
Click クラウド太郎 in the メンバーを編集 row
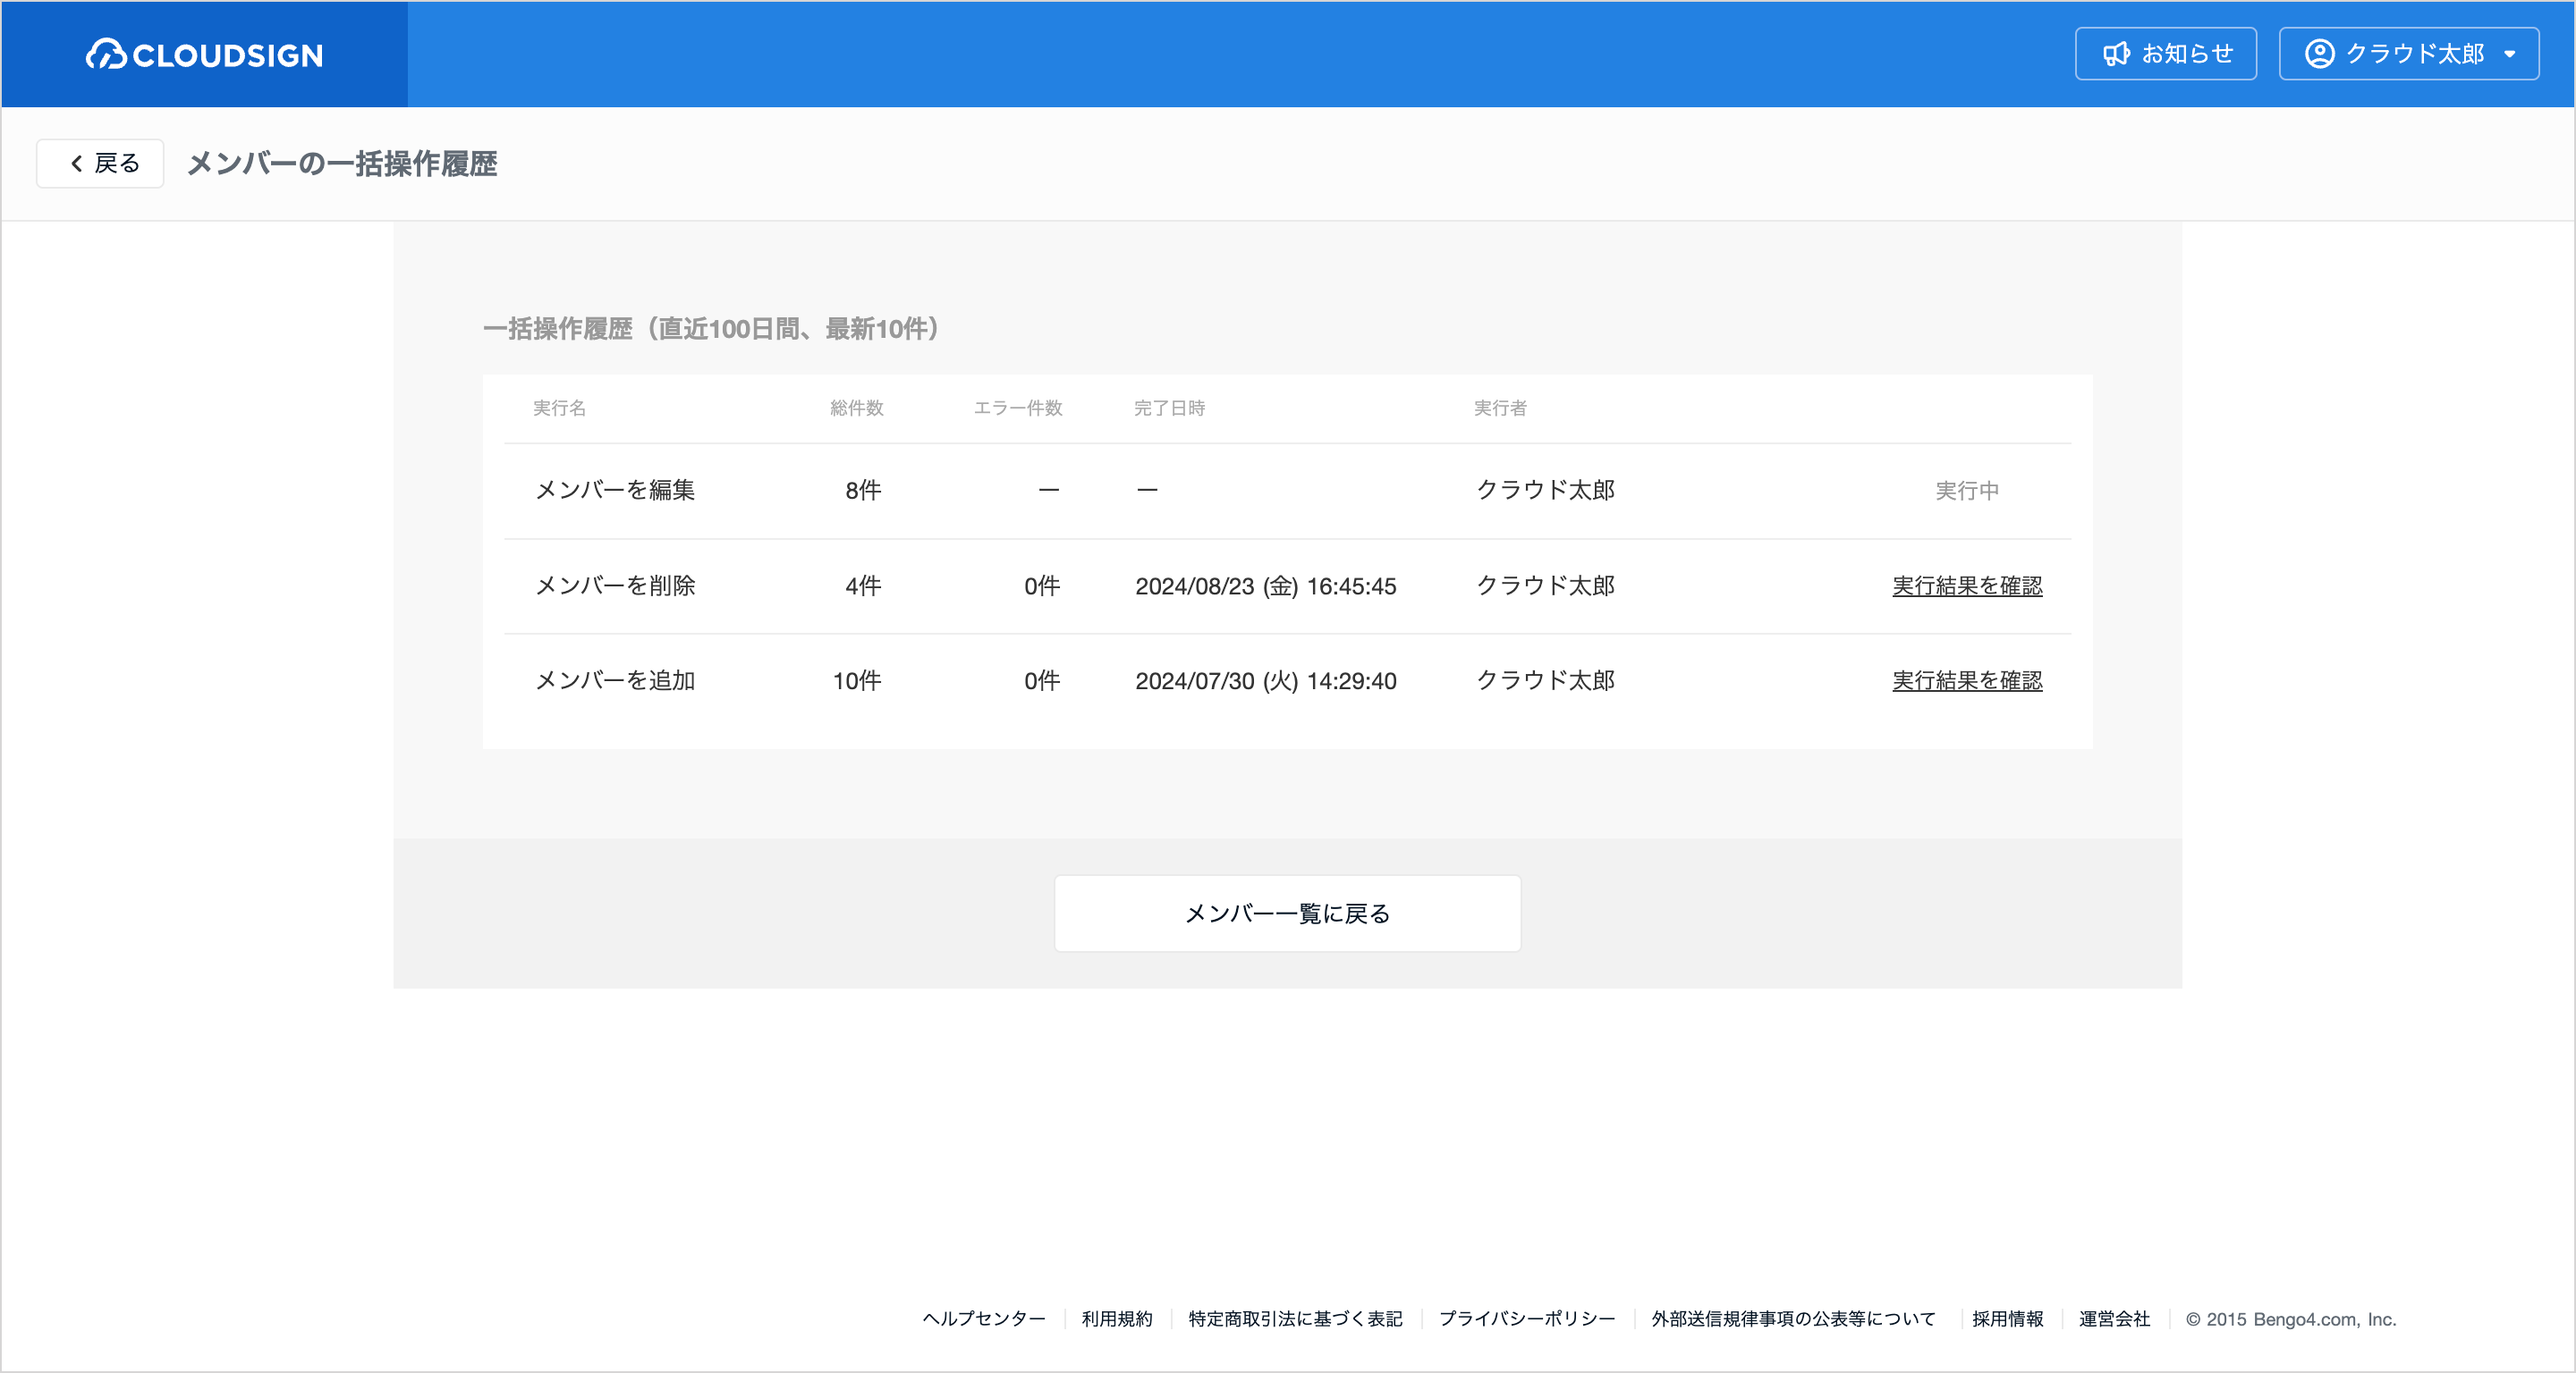click(x=1546, y=490)
